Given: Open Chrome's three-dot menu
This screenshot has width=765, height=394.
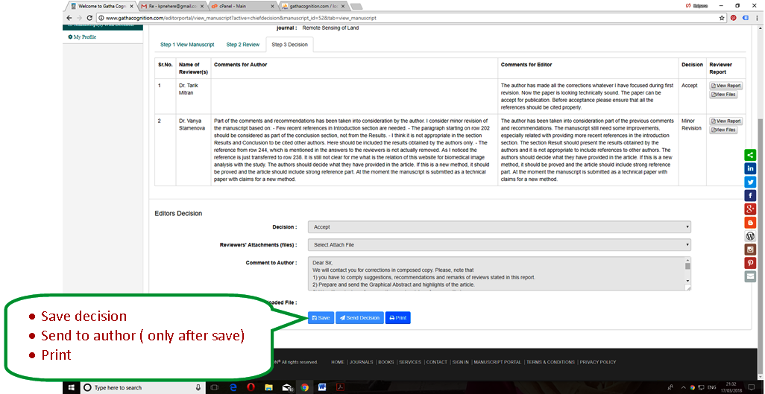Looking at the screenshot, I should pos(757,17).
